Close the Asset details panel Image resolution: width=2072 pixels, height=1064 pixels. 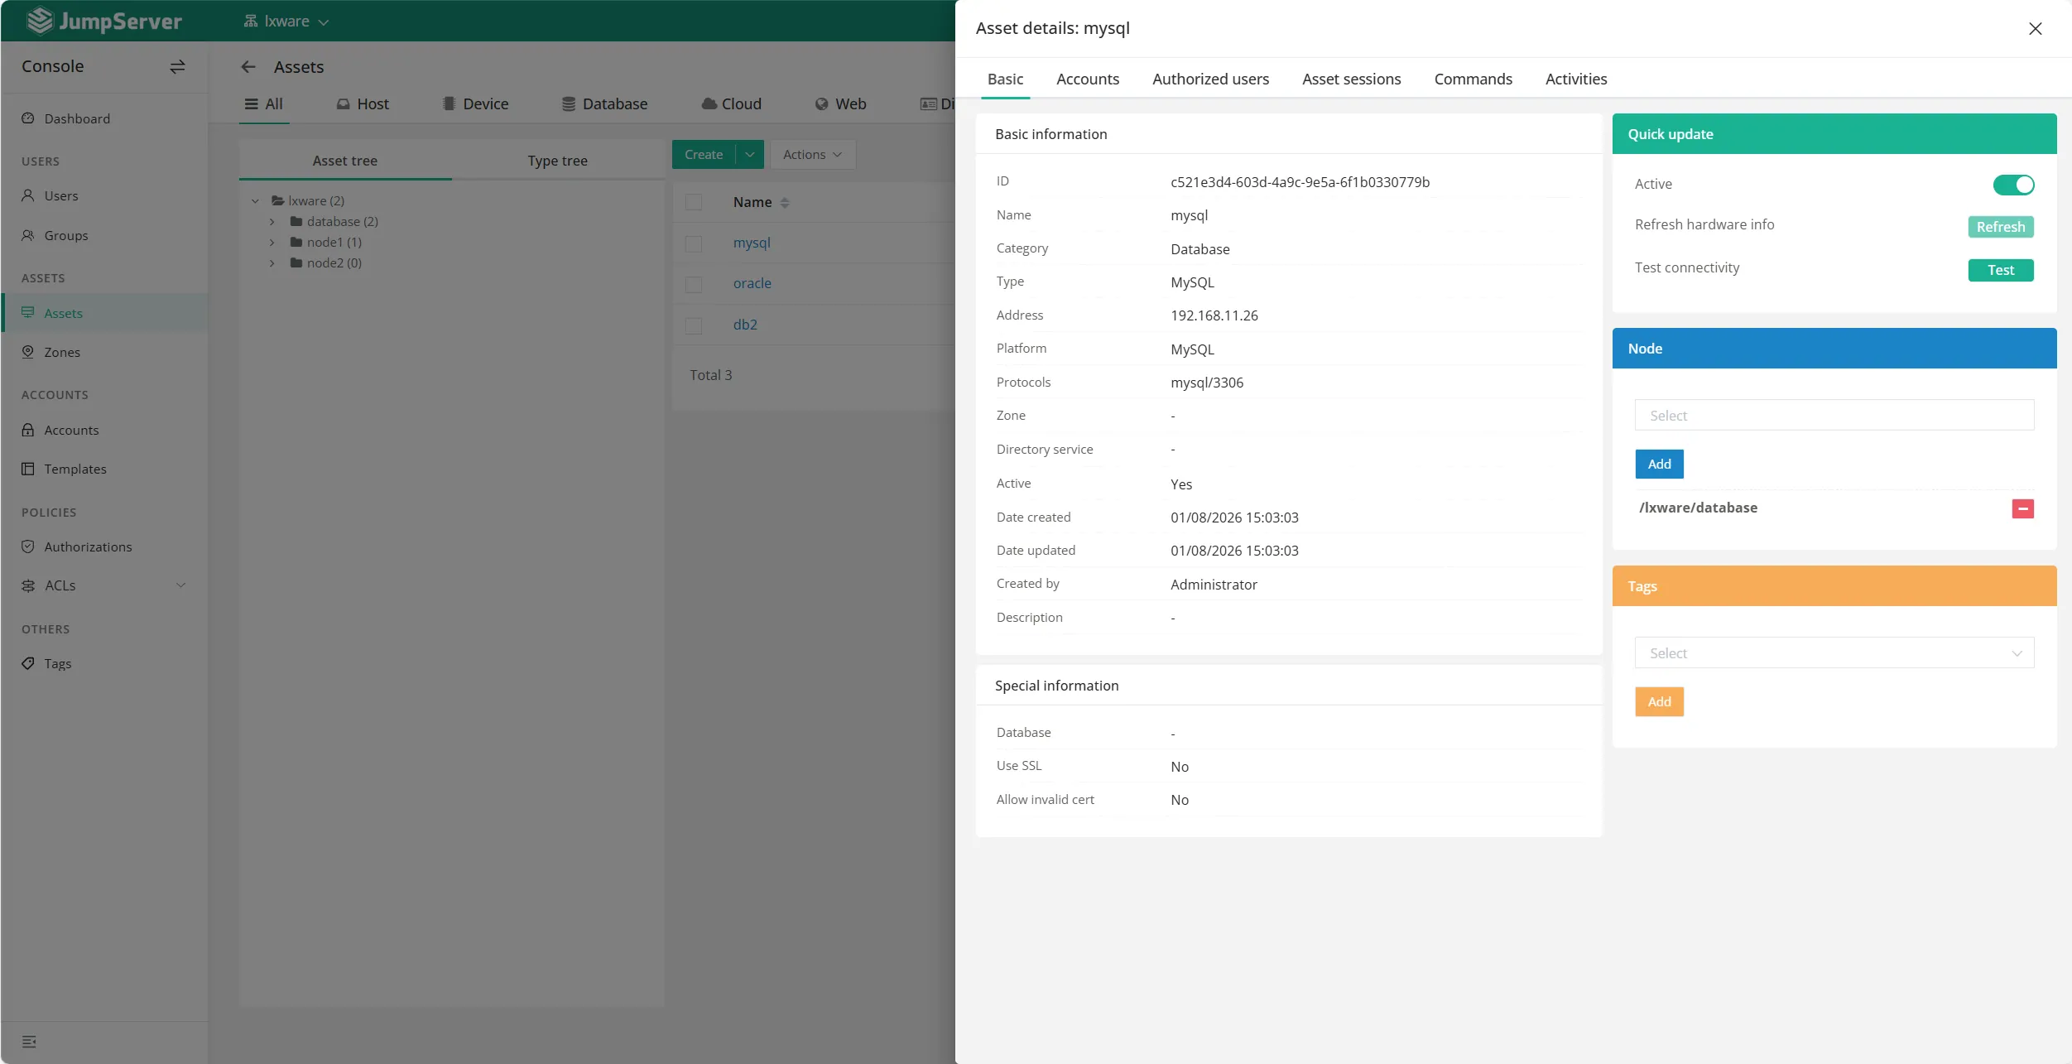pos(2035,29)
